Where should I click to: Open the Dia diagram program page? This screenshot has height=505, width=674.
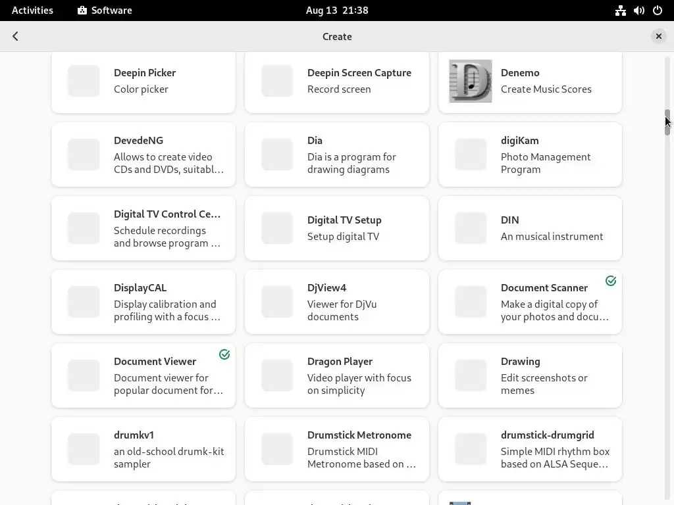point(337,155)
